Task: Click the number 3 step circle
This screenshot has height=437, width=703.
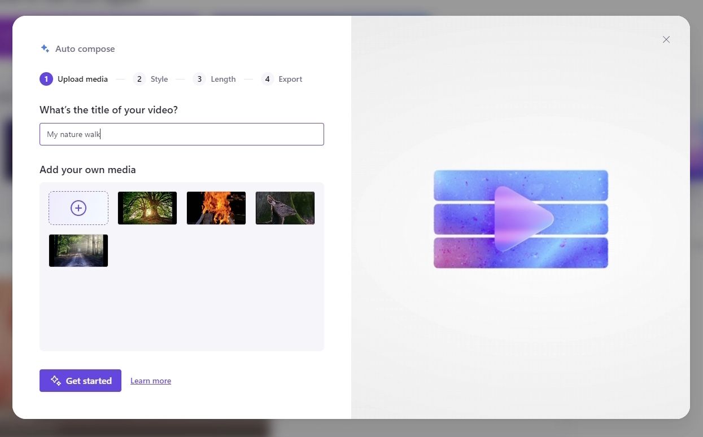Action: (x=199, y=79)
